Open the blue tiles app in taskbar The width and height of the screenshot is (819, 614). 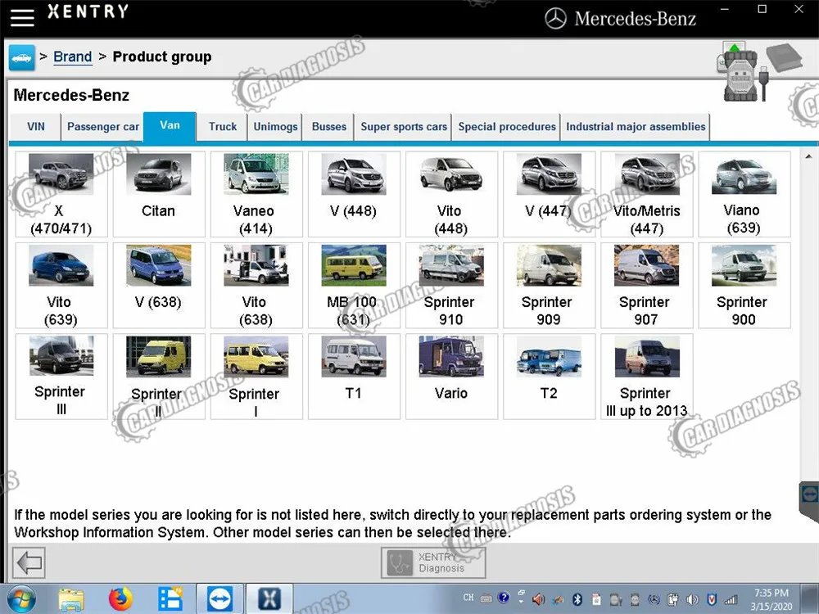pyautogui.click(x=170, y=599)
